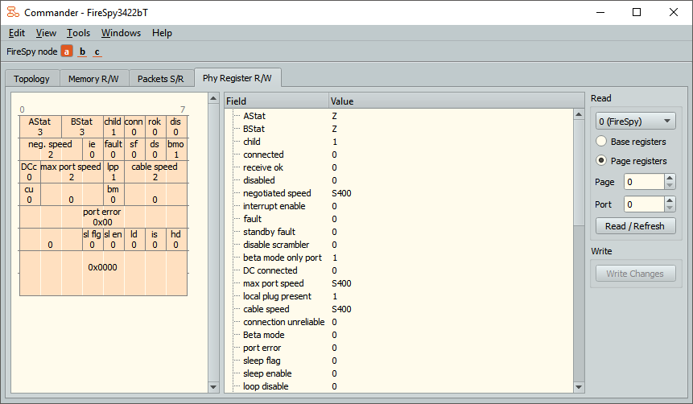
Task: Select the beta mode only port row
Action: coord(399,258)
